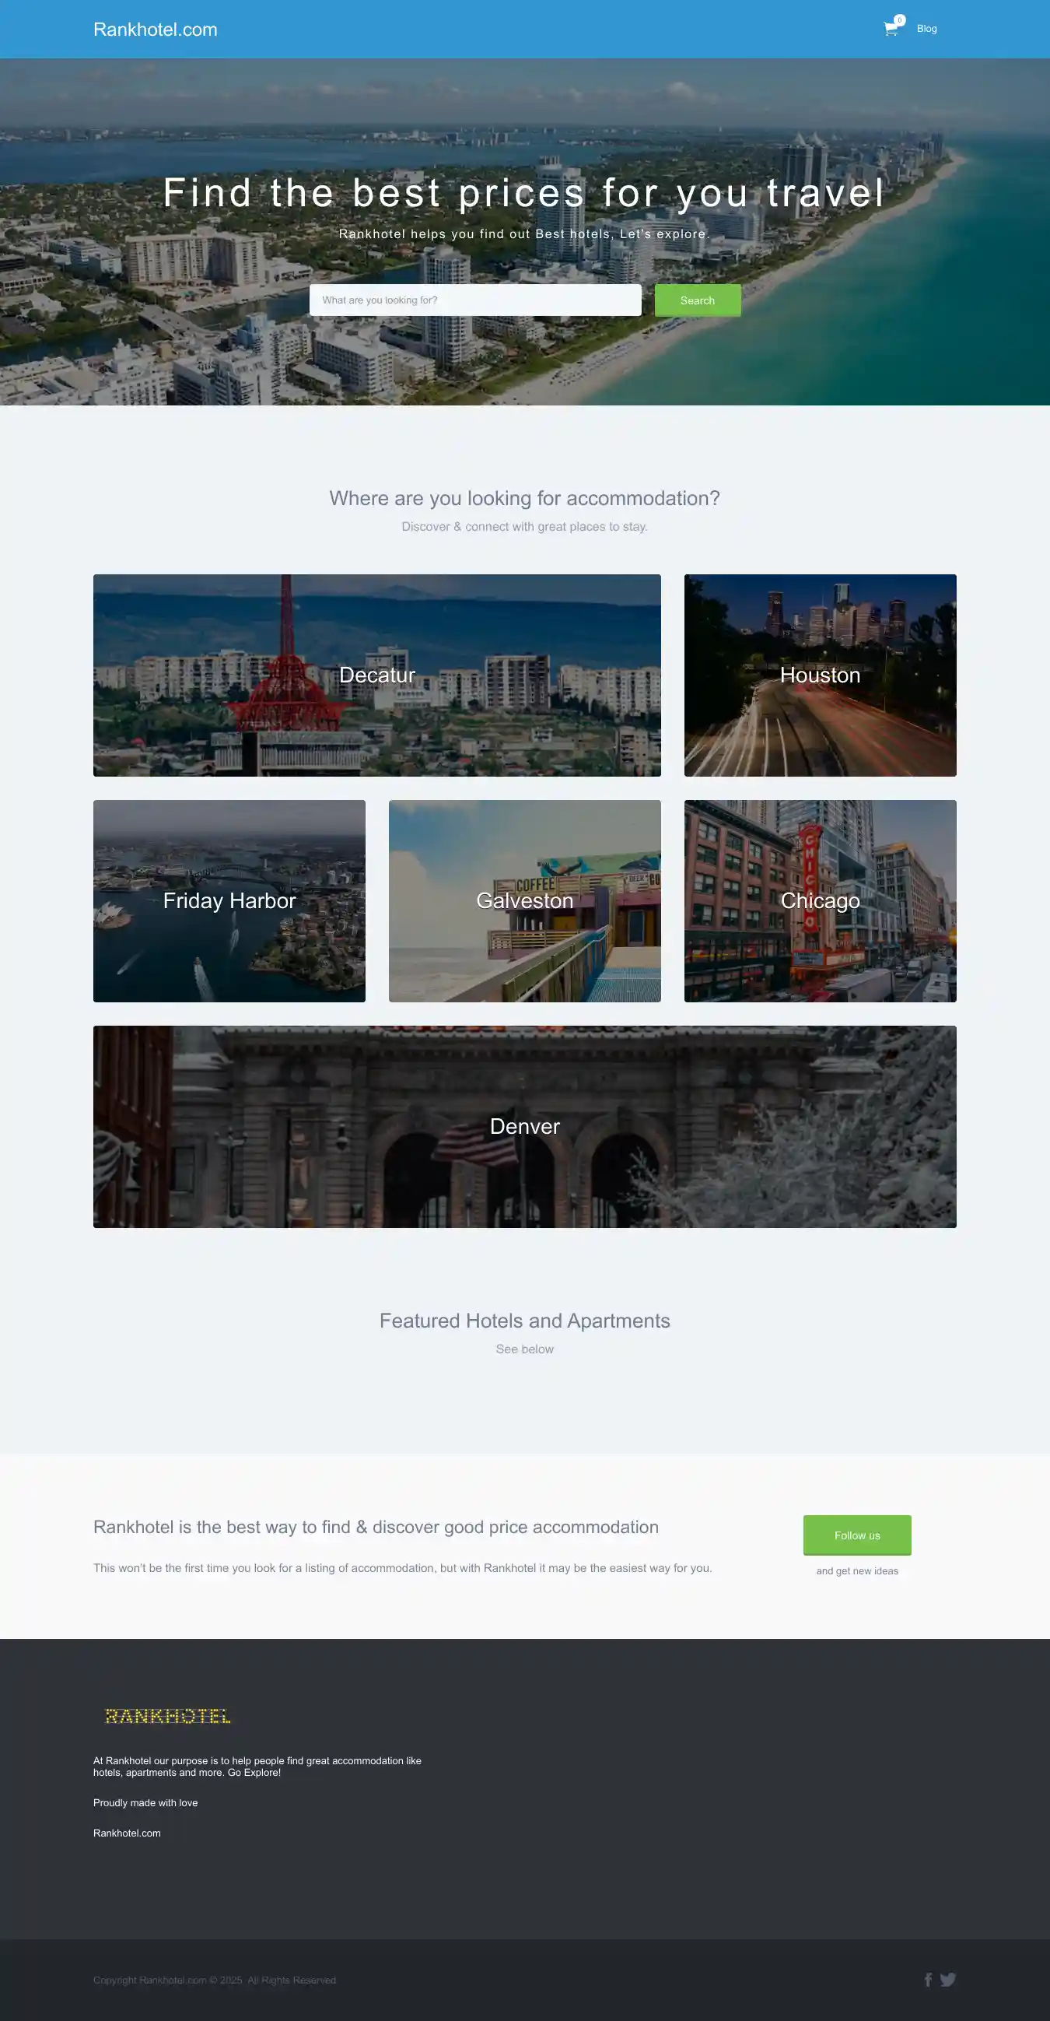Click the Twitter bird icon in footer
This screenshot has height=2021, width=1050.
click(948, 1980)
